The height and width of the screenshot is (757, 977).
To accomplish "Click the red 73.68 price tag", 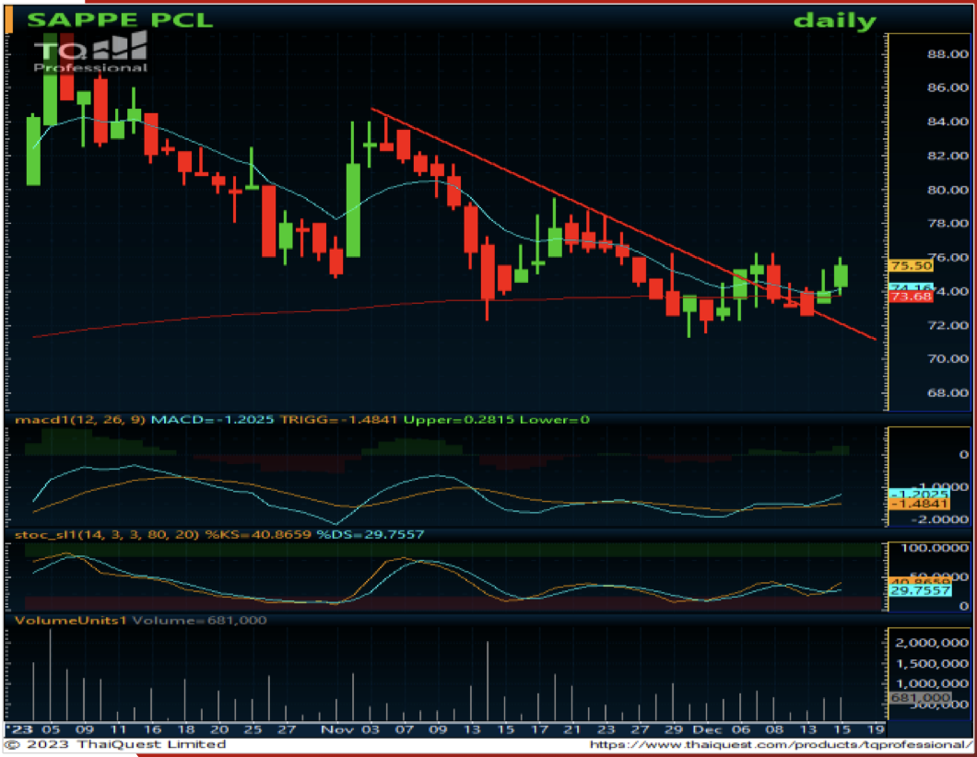I will 911,297.
